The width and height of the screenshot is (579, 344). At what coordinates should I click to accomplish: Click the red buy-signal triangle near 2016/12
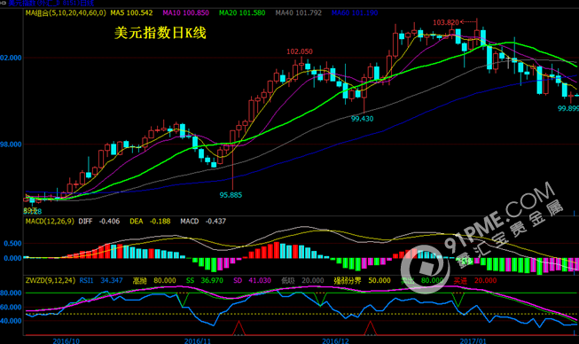point(371,328)
